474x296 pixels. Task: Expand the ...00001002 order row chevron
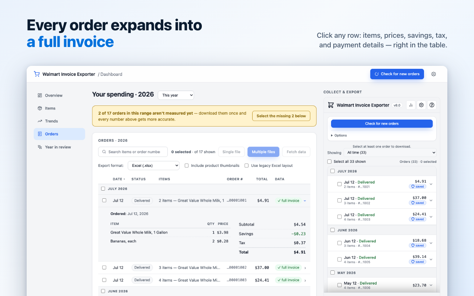(305, 268)
